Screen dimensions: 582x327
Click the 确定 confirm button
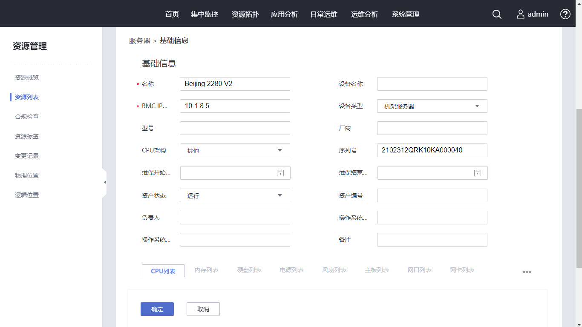tap(157, 309)
